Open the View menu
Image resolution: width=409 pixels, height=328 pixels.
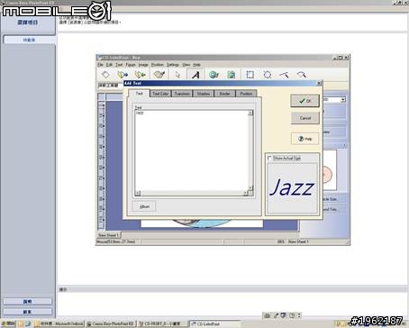(x=186, y=65)
